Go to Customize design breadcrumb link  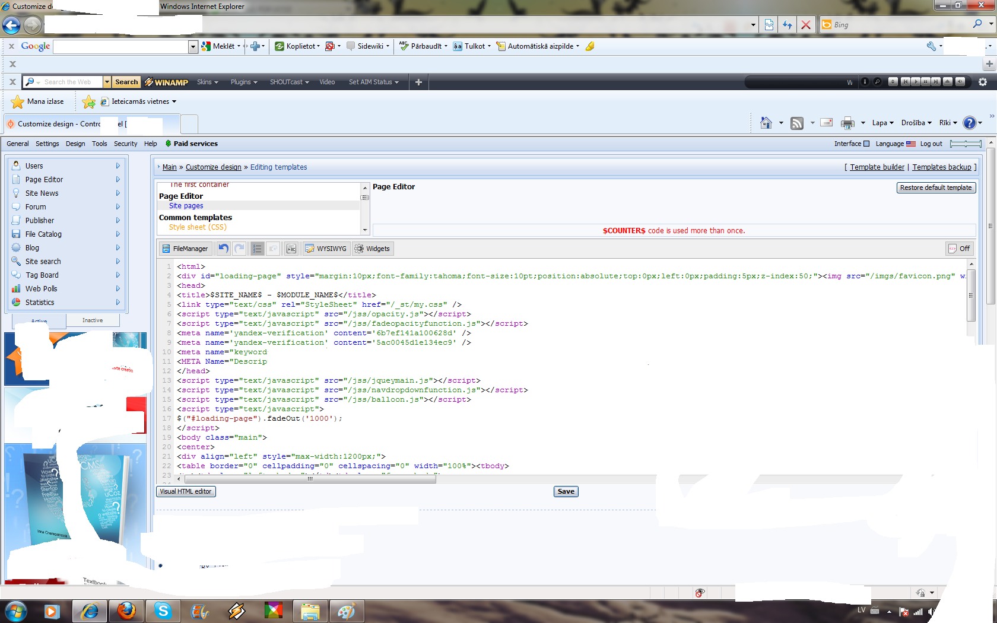coord(214,167)
